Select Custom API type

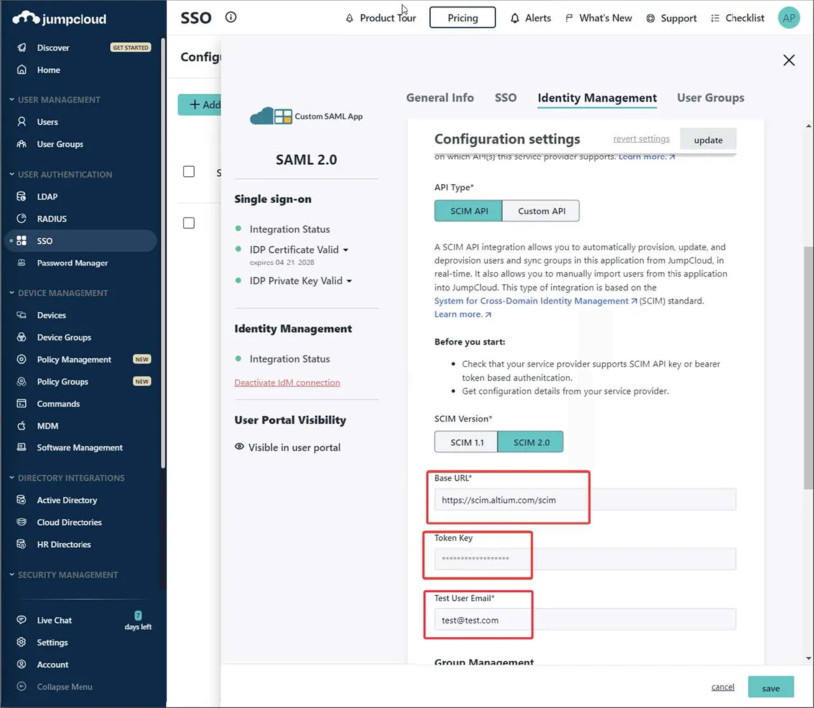541,211
